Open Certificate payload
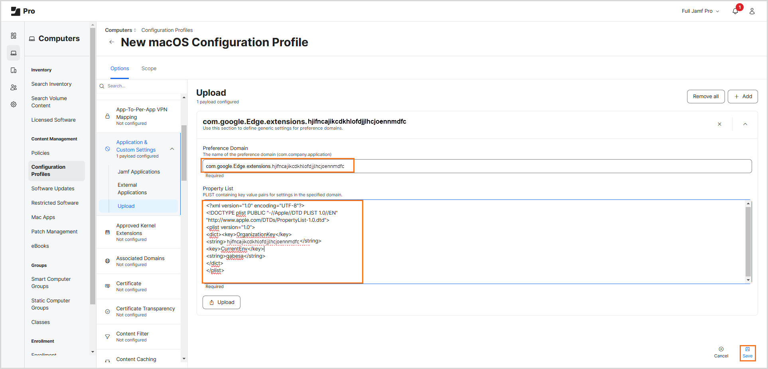This screenshot has height=369, width=768. [x=138, y=286]
